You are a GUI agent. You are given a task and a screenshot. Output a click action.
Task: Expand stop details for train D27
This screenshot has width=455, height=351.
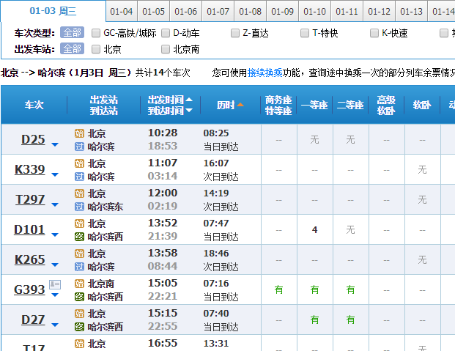click(55, 325)
